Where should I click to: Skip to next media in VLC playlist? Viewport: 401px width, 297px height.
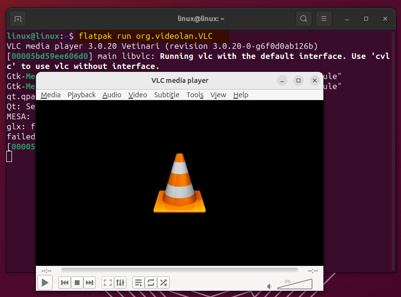pyautogui.click(x=90, y=283)
